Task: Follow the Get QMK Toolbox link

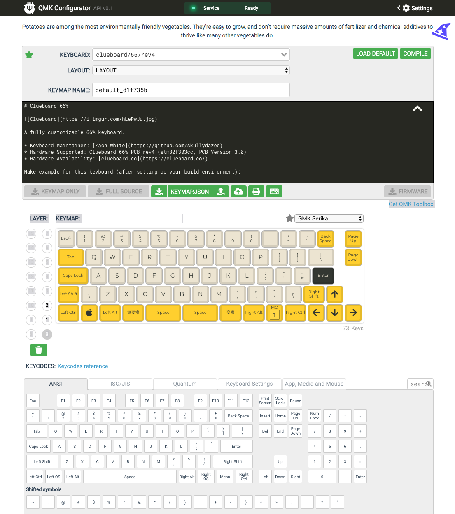Action: click(411, 204)
